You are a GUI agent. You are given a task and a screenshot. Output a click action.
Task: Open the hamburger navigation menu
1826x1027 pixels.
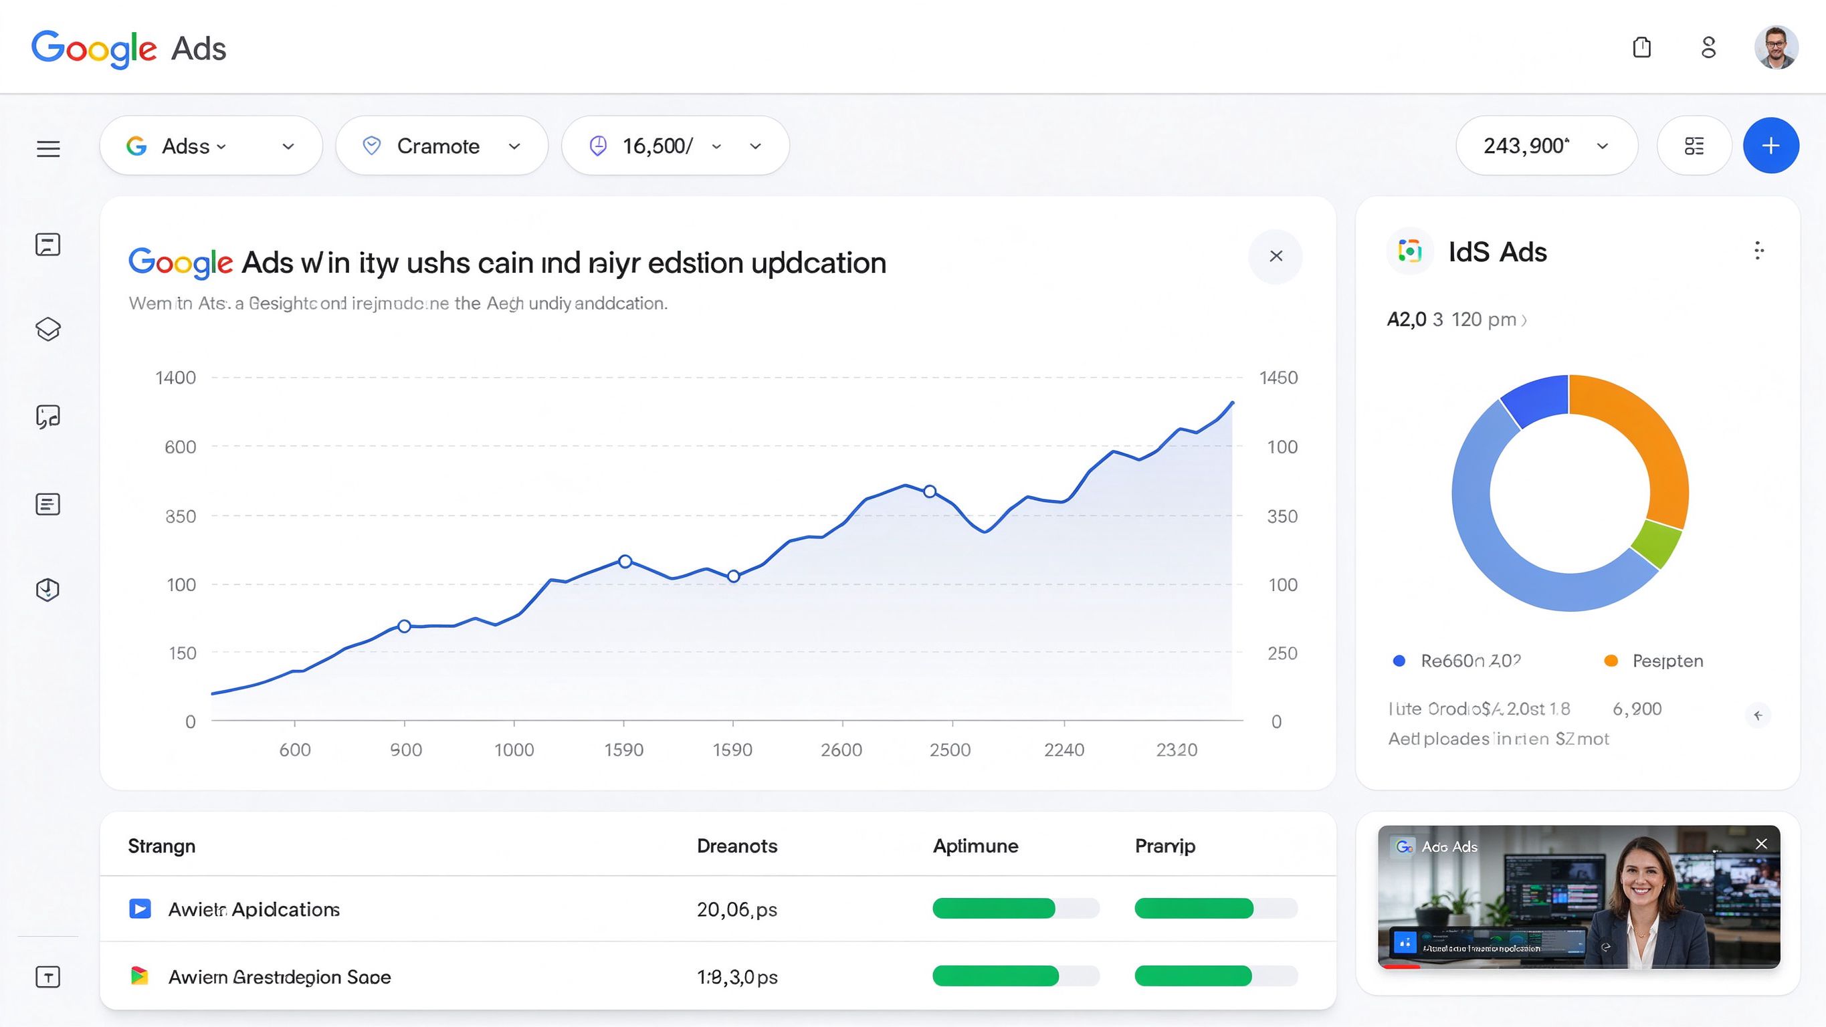point(48,149)
